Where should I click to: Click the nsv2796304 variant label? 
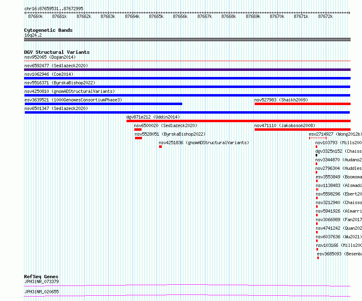point(338,168)
